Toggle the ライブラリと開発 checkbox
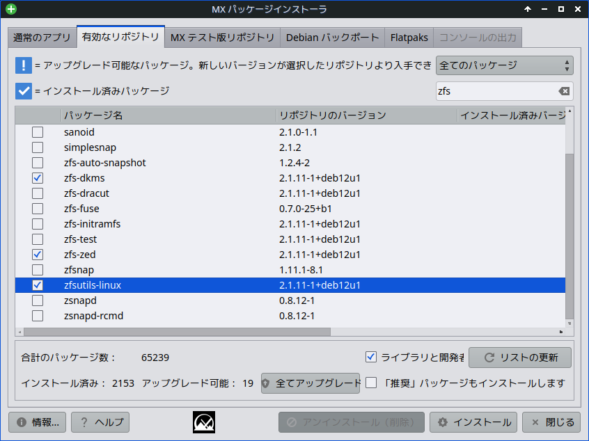 click(x=372, y=357)
